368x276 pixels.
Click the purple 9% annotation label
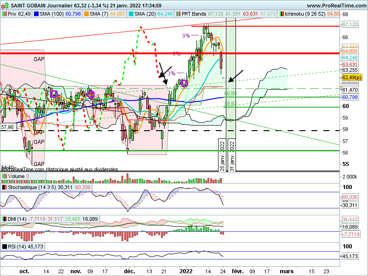pos(186,36)
